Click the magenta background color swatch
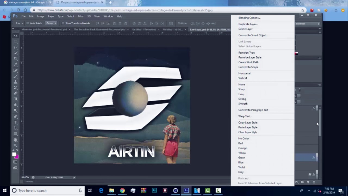 (17, 157)
